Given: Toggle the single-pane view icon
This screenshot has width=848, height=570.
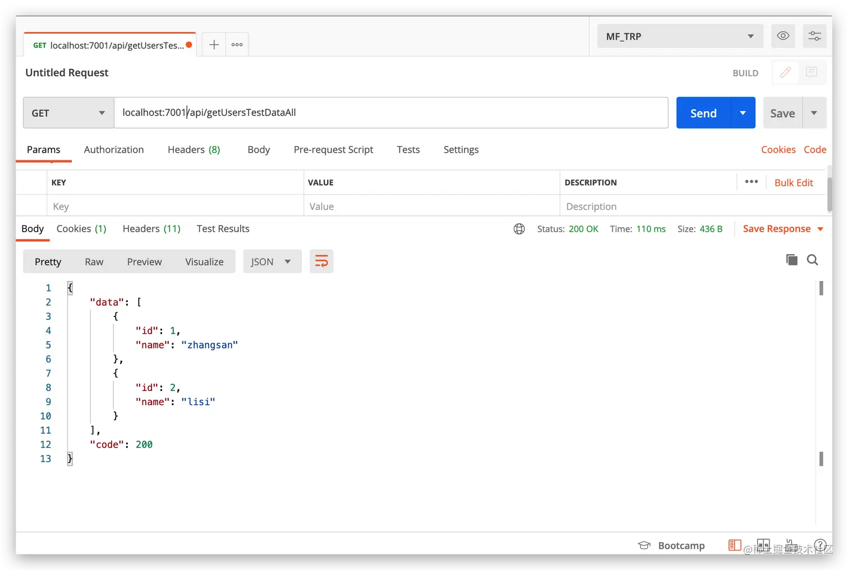Looking at the screenshot, I should (734, 545).
